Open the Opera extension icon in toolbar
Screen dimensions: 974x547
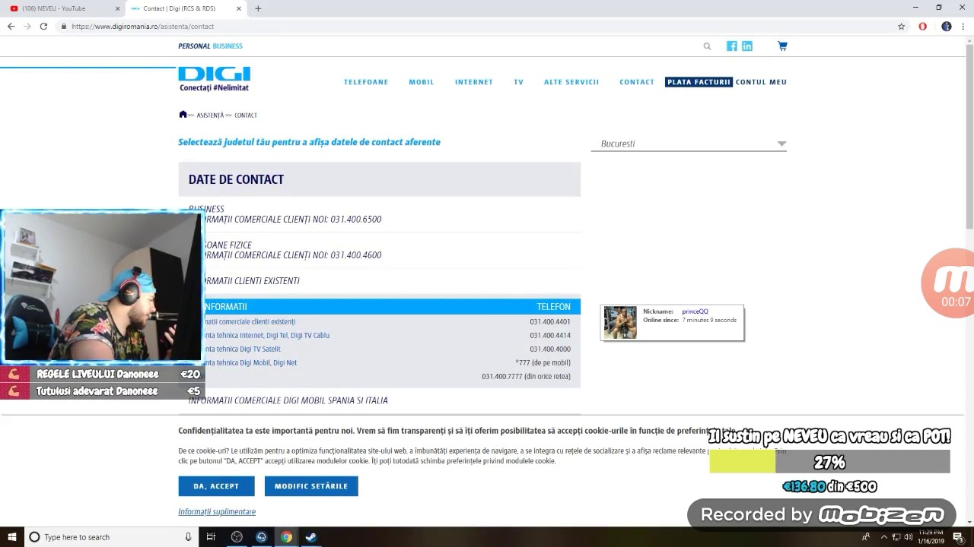923,27
